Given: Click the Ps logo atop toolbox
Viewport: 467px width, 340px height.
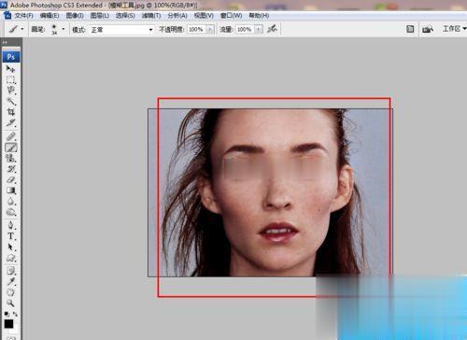Looking at the screenshot, I should (11, 57).
